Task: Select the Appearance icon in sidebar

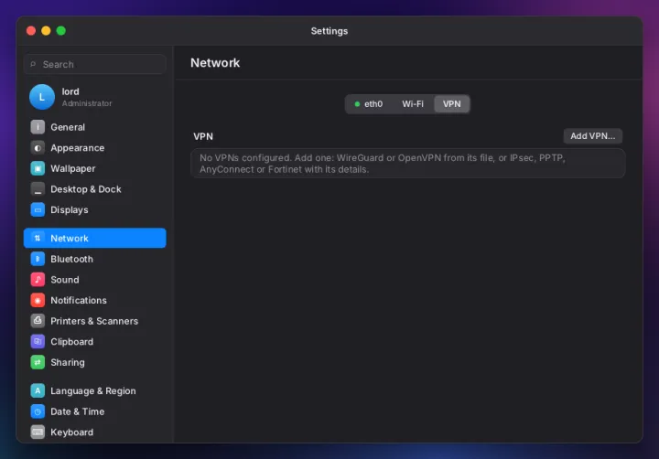Action: tap(38, 148)
